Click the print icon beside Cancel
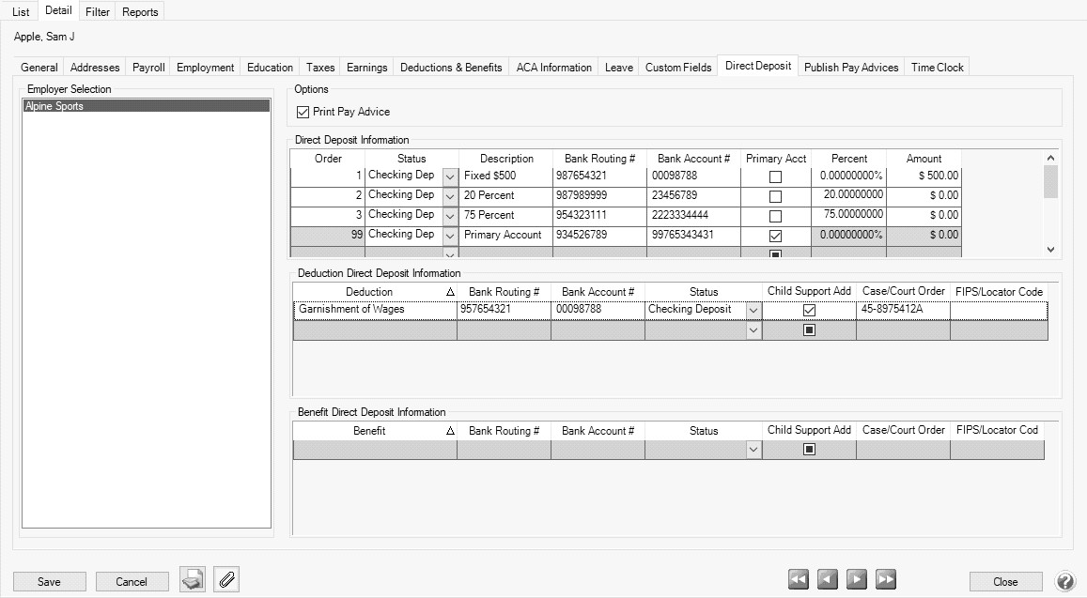Viewport: 1087px width, 598px height. pyautogui.click(x=193, y=580)
